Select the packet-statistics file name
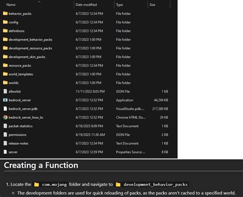 point(21,126)
